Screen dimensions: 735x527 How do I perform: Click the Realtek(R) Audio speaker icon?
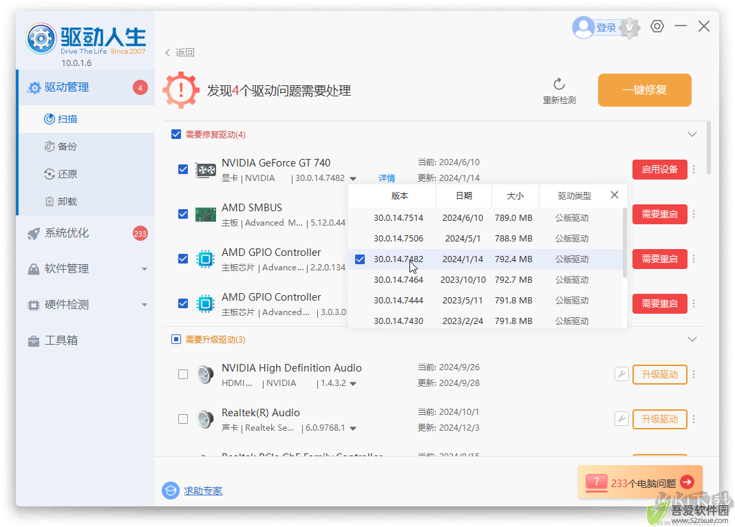coord(205,419)
